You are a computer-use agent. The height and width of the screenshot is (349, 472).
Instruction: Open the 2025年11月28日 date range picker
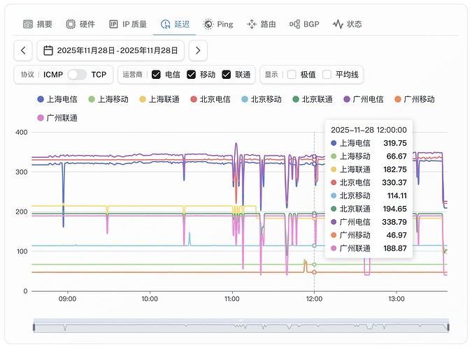point(110,50)
